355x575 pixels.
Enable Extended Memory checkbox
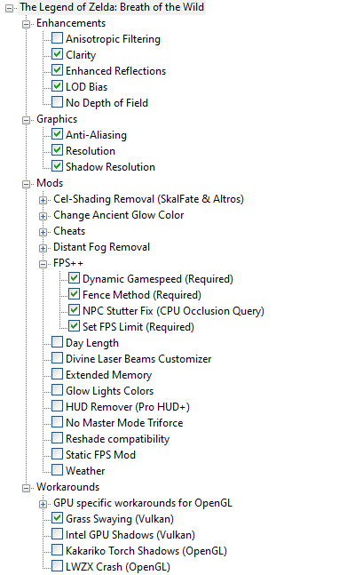(x=57, y=373)
